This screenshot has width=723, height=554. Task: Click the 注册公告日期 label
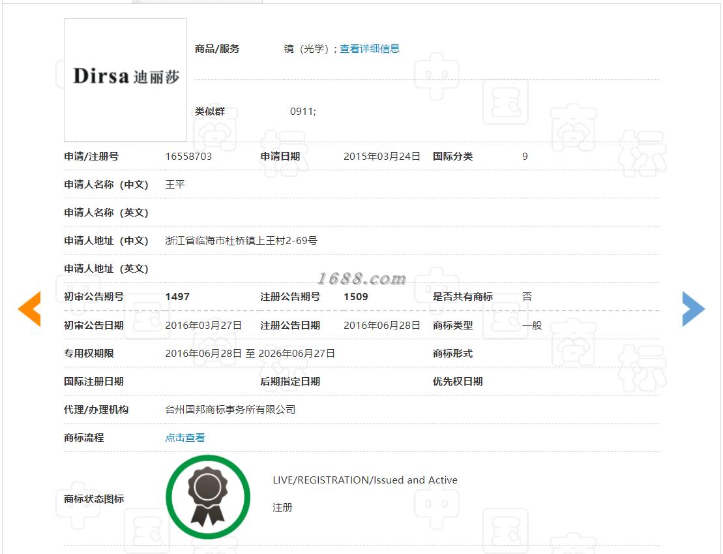[290, 326]
